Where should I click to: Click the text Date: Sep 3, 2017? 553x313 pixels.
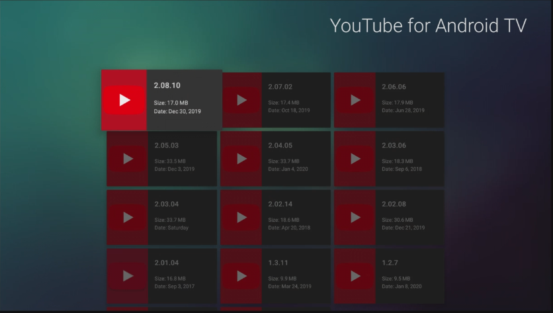(175, 286)
